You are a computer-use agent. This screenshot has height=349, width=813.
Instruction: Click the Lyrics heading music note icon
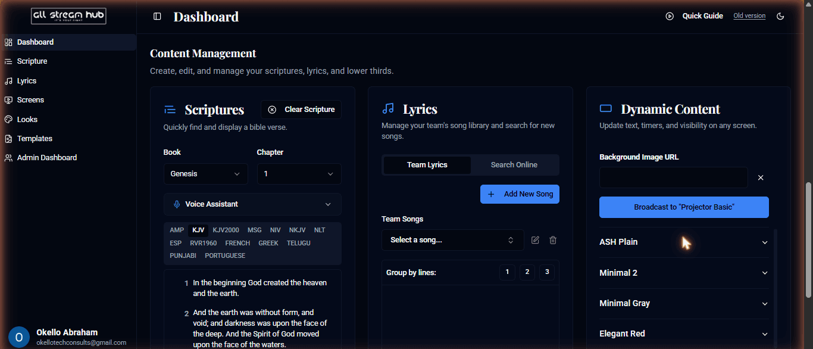point(388,108)
